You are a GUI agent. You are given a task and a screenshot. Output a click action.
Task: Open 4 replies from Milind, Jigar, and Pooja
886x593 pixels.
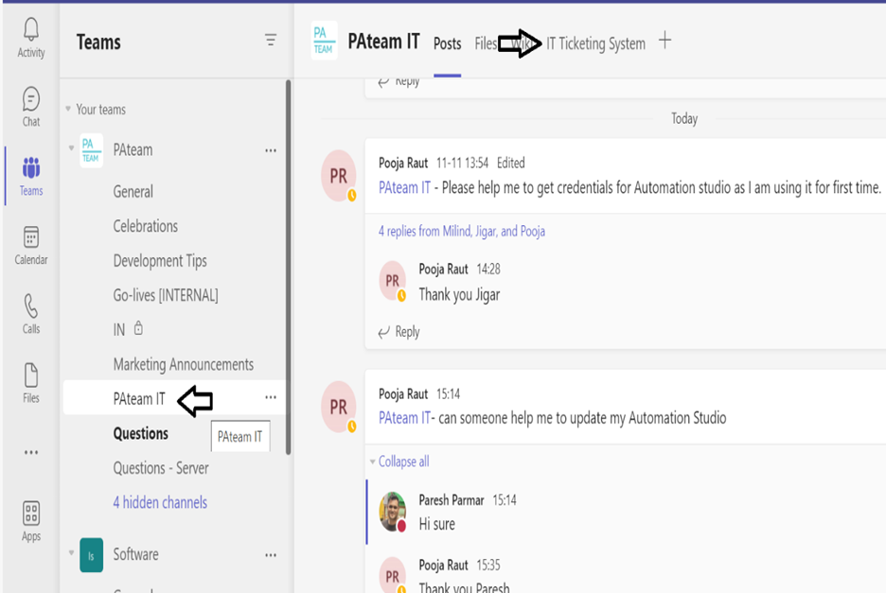[461, 231]
